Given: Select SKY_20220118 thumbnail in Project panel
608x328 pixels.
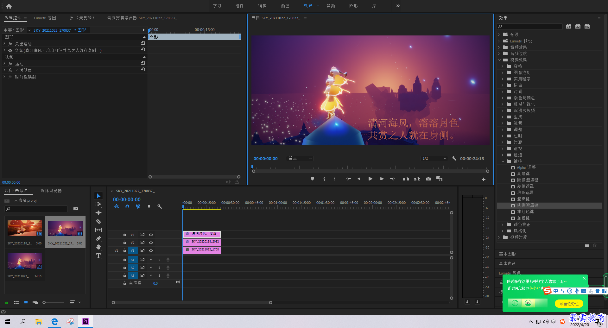Looking at the screenshot, I should tap(25, 228).
